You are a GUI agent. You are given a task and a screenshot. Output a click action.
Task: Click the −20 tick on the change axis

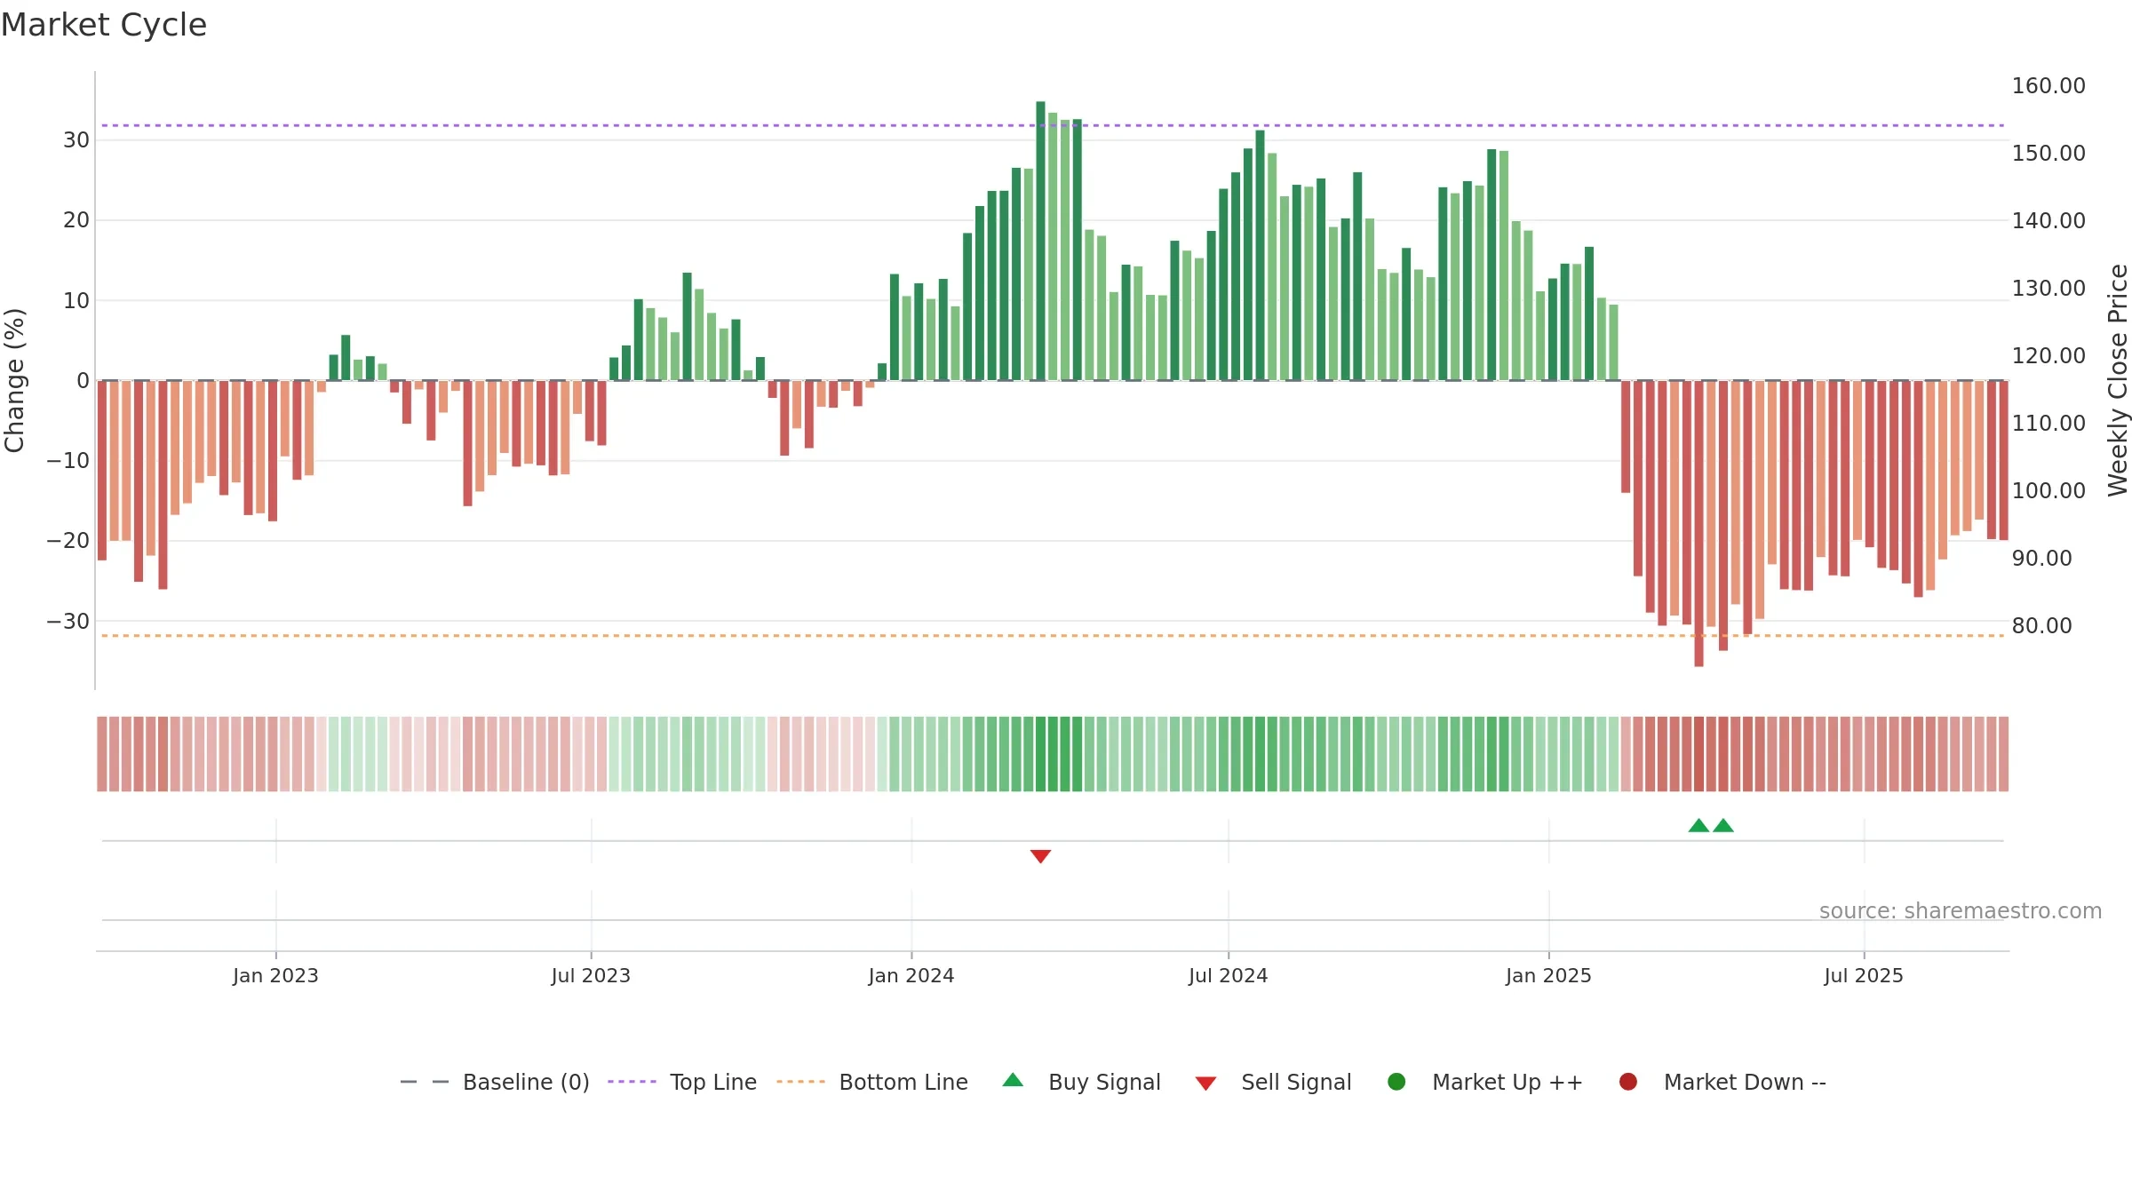coord(68,541)
